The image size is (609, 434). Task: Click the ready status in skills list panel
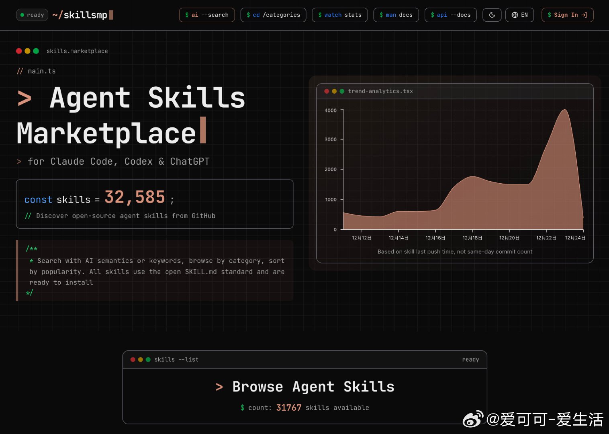[x=470, y=360]
